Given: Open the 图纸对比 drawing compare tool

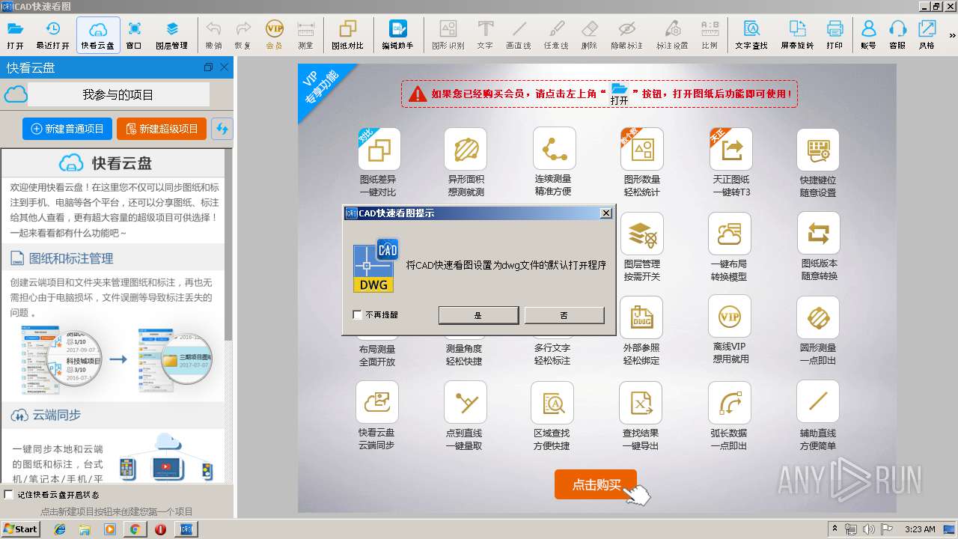Looking at the screenshot, I should tap(347, 34).
